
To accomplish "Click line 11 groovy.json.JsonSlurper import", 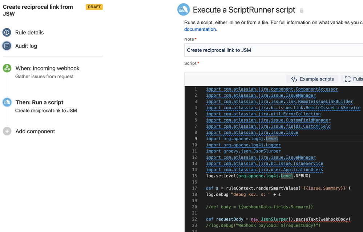I will point(243,151).
